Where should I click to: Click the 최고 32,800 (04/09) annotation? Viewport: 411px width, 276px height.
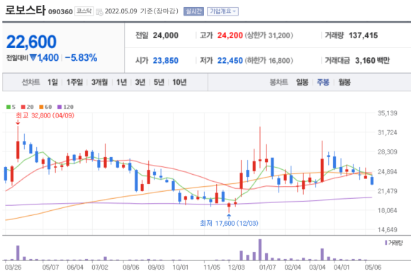pyautogui.click(x=45, y=115)
